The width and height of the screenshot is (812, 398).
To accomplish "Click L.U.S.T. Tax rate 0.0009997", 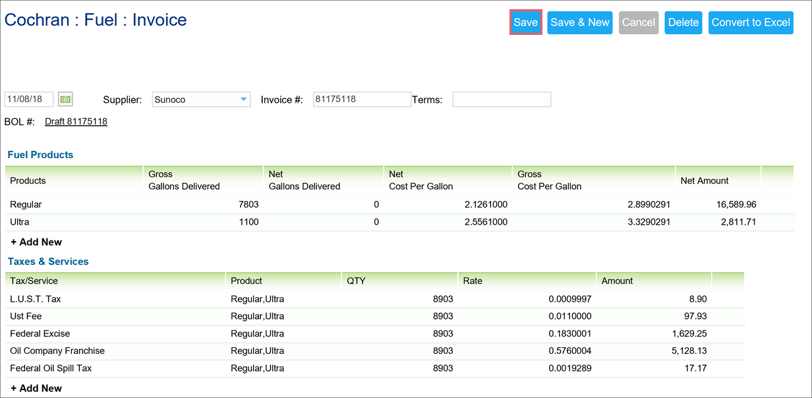I will click(570, 299).
